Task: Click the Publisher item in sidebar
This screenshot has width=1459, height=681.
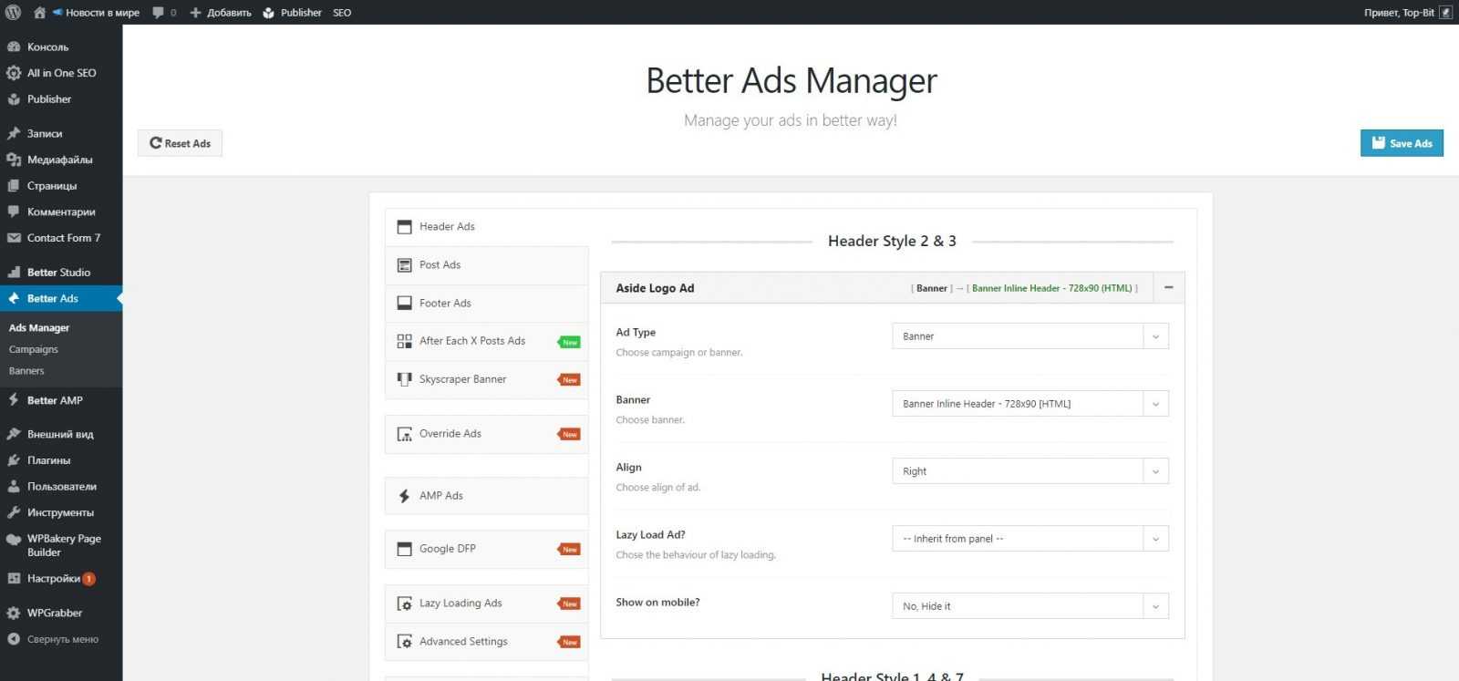Action: 61,99
